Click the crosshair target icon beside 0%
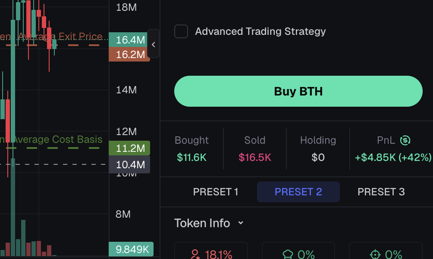The width and height of the screenshot is (433, 259). pos(375,254)
